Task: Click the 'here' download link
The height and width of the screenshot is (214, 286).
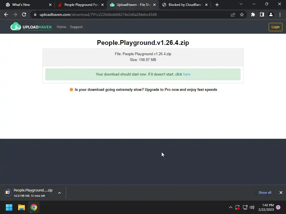Action: coord(187,74)
